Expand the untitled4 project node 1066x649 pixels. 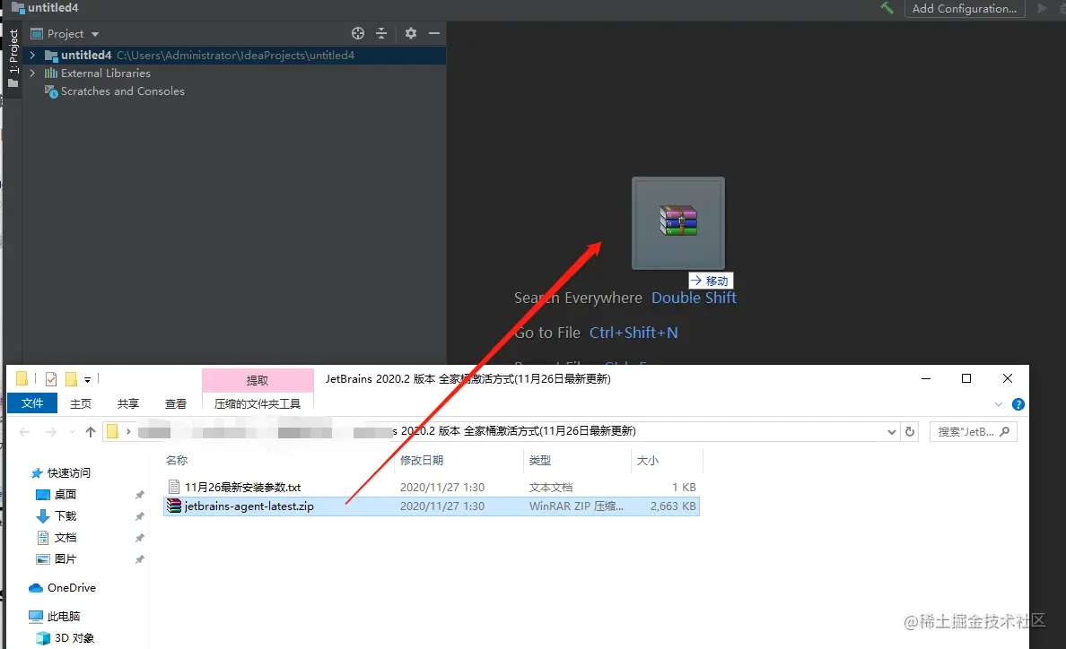[32, 55]
